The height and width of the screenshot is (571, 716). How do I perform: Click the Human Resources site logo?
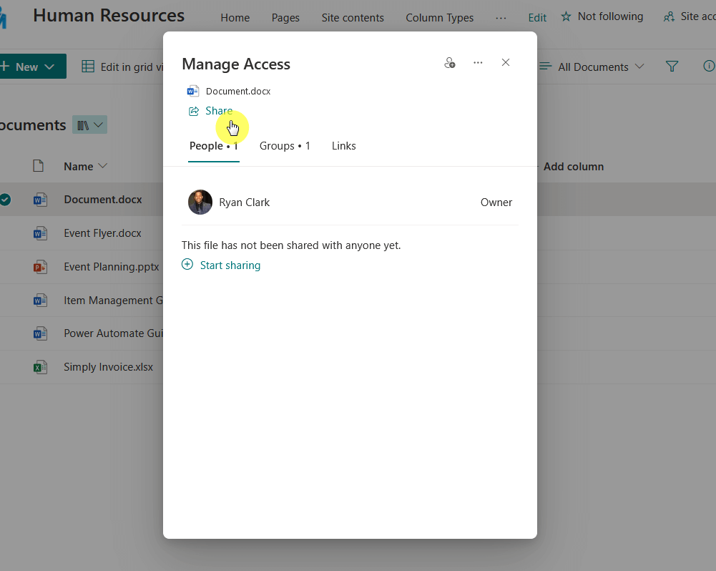(3, 17)
